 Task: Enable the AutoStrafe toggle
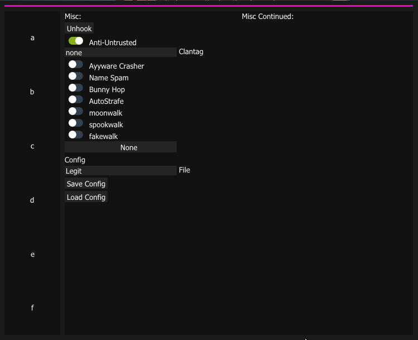coord(76,100)
